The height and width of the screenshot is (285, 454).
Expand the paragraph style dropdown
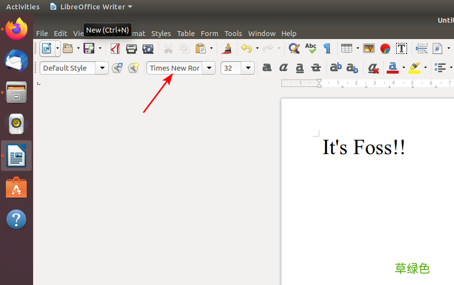102,68
